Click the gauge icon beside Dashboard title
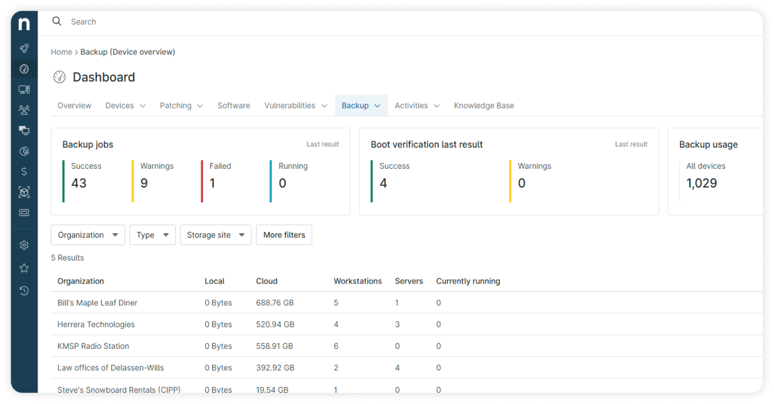Image resolution: width=774 pixels, height=404 pixels. tap(60, 77)
